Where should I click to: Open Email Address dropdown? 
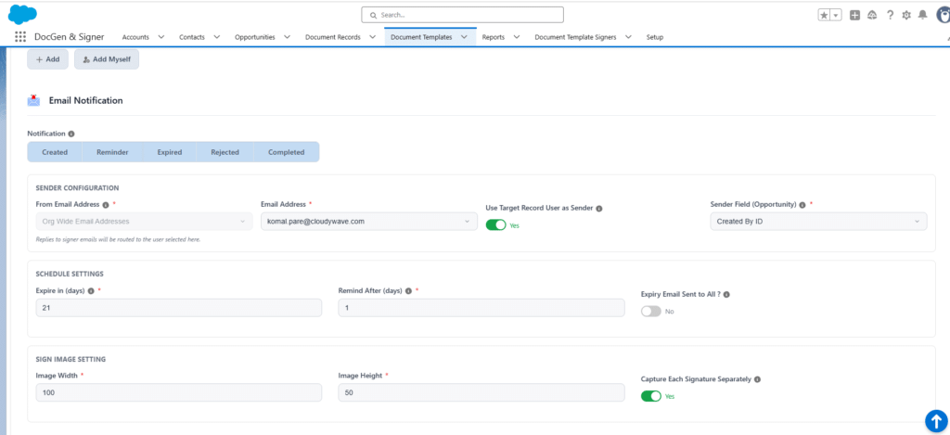click(368, 221)
